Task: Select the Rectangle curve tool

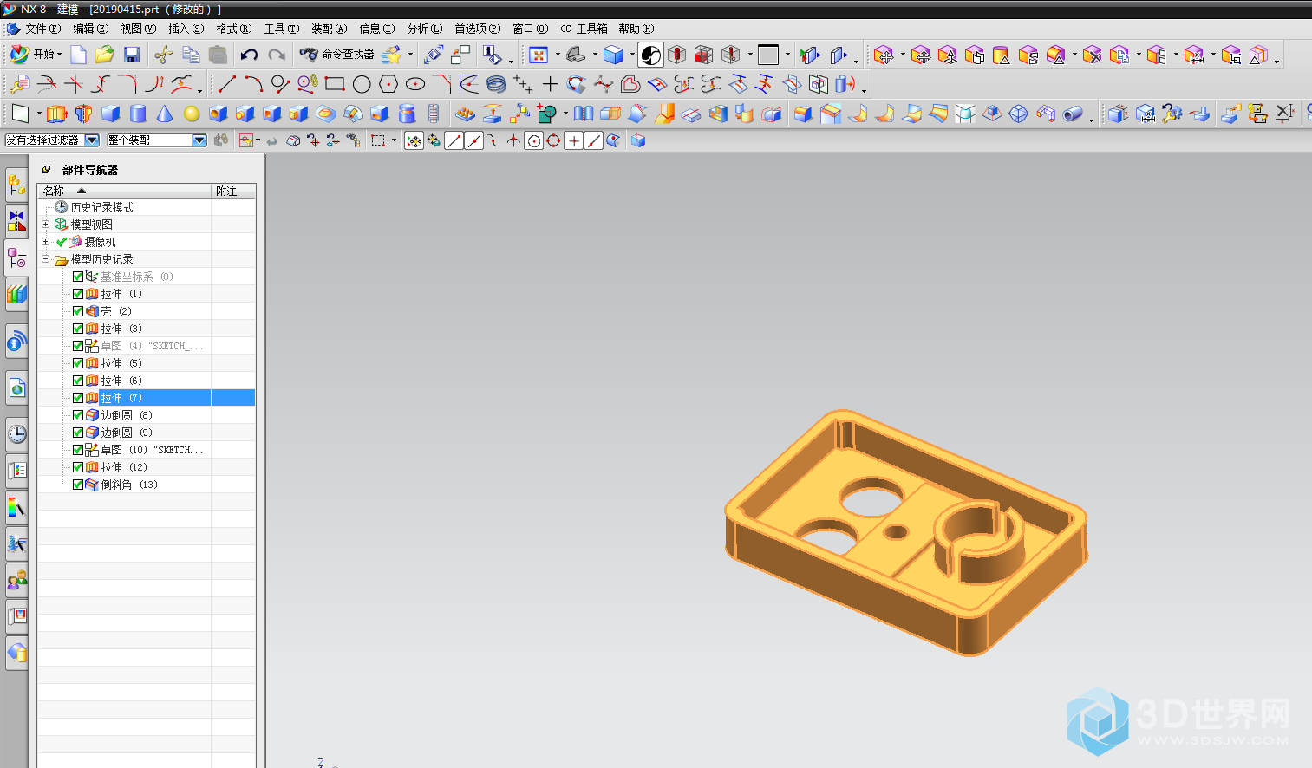Action: point(335,84)
